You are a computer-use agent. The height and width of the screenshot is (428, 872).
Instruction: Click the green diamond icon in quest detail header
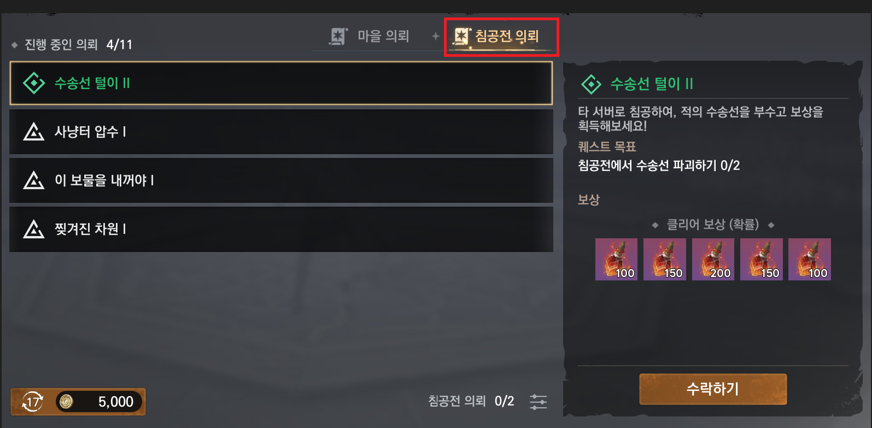tap(591, 84)
